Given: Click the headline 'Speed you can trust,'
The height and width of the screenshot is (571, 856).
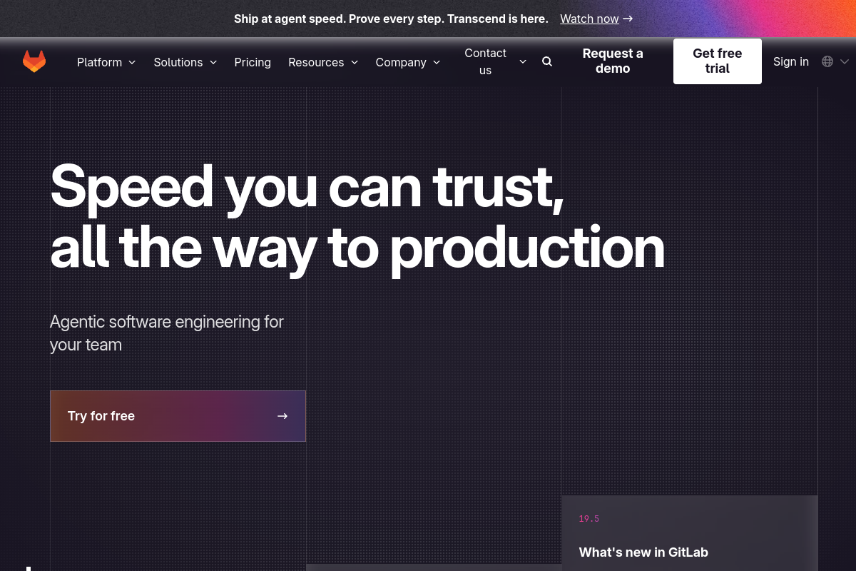Looking at the screenshot, I should (307, 186).
